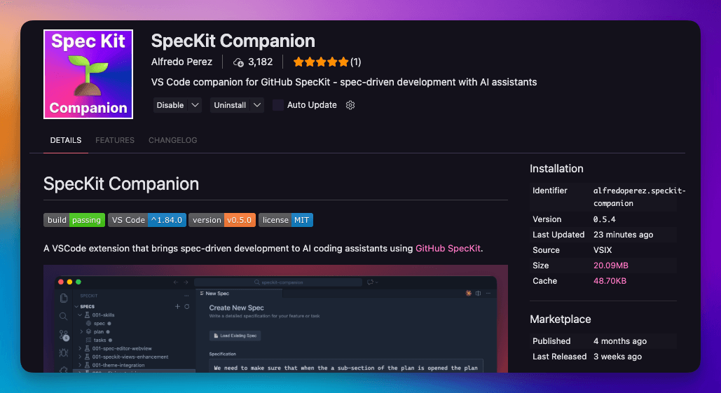Select the spec item under 001-skills
721x393 pixels.
coord(99,323)
